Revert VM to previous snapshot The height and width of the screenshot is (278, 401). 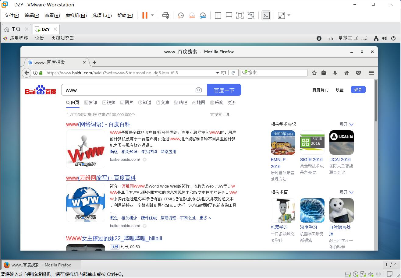coord(192,15)
